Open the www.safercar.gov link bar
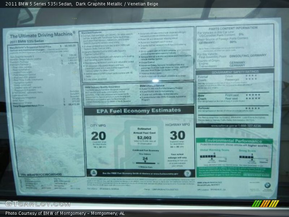This screenshot has width=289, height=217. pyautogui.click(x=234, y=126)
